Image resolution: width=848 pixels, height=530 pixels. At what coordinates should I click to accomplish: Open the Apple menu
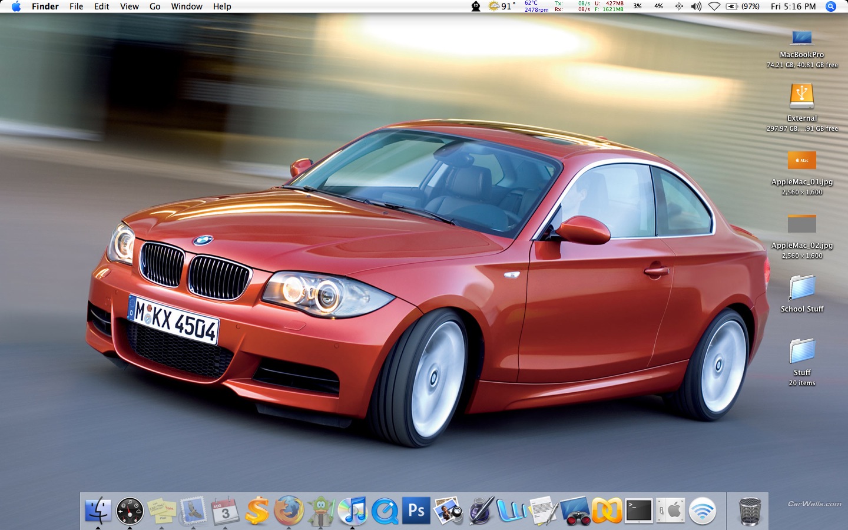16,6
